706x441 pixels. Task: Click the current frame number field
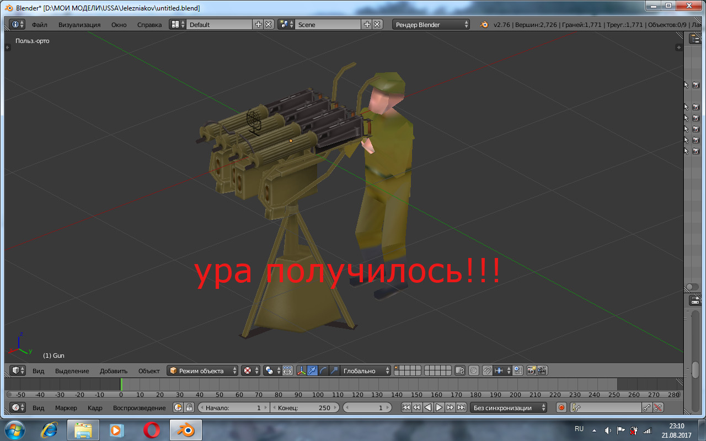click(x=367, y=407)
